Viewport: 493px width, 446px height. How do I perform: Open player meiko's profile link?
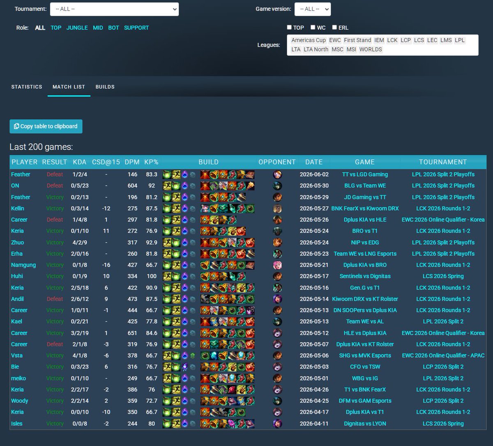coord(19,378)
